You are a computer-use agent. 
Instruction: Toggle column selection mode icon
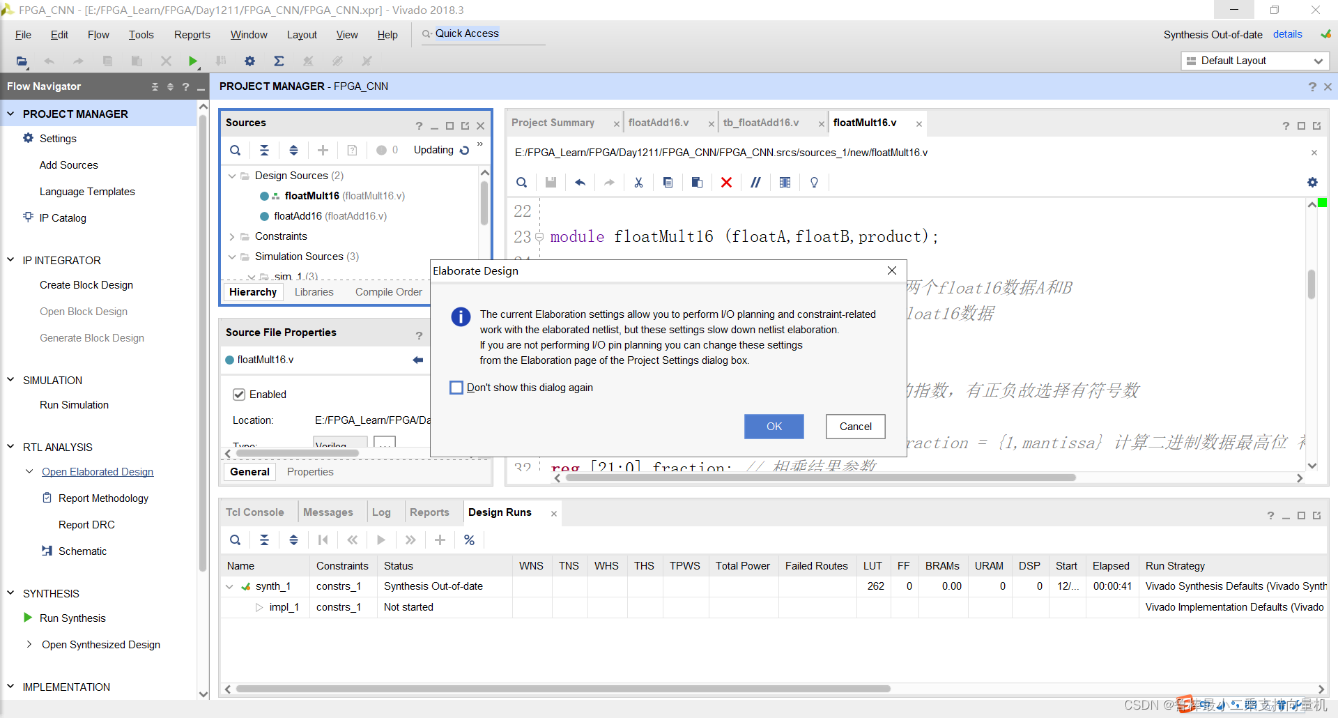(785, 183)
